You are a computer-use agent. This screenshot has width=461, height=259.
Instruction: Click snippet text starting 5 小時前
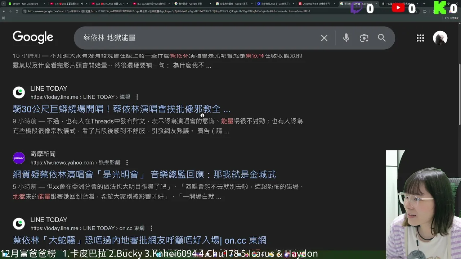point(159,192)
